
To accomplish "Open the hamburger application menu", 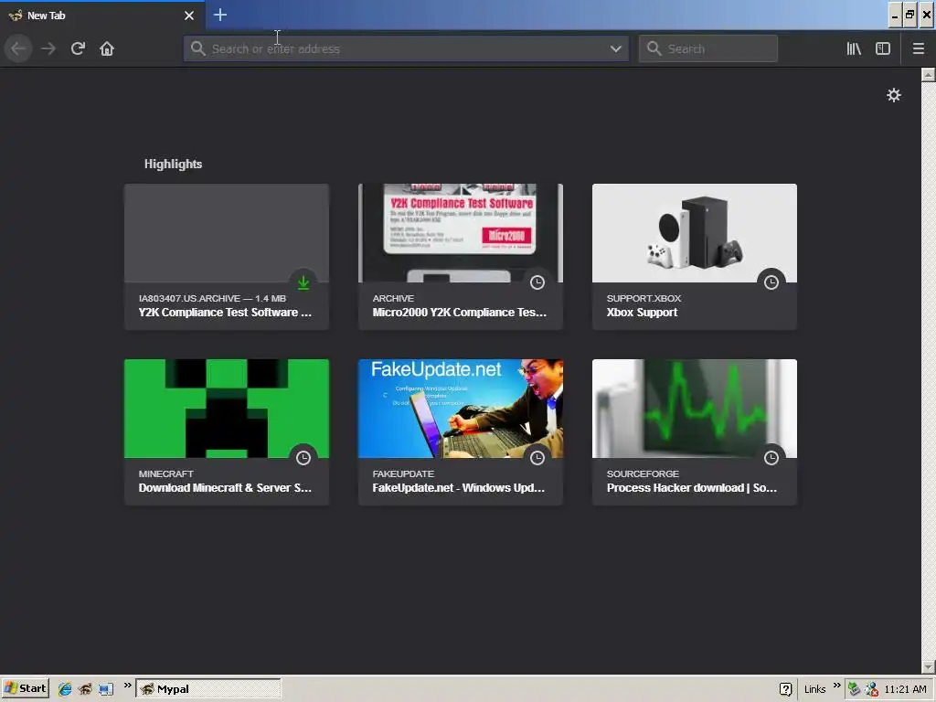I will [918, 48].
